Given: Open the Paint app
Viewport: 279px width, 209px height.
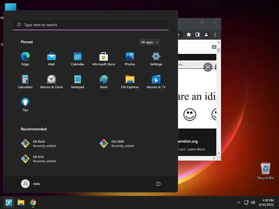Looking at the screenshot, I should pos(104,82).
